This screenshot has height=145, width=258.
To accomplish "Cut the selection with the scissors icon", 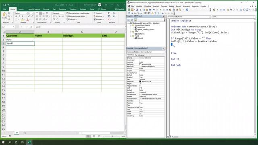I will click(x=9, y=13).
